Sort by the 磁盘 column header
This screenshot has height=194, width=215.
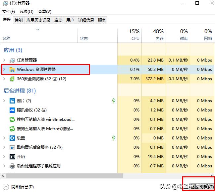178,36
